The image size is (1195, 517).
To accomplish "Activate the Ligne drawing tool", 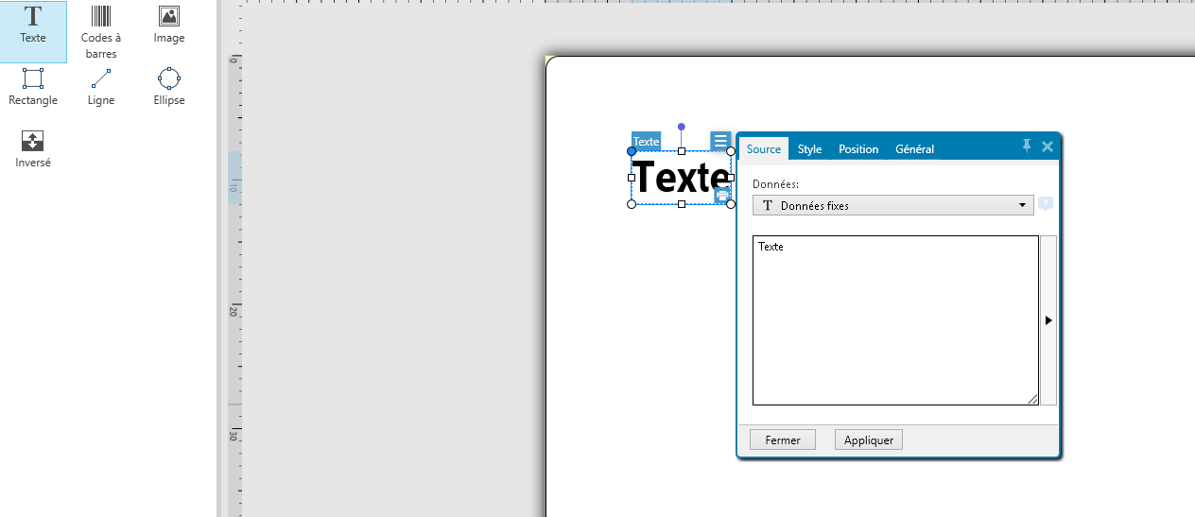I will point(100,87).
